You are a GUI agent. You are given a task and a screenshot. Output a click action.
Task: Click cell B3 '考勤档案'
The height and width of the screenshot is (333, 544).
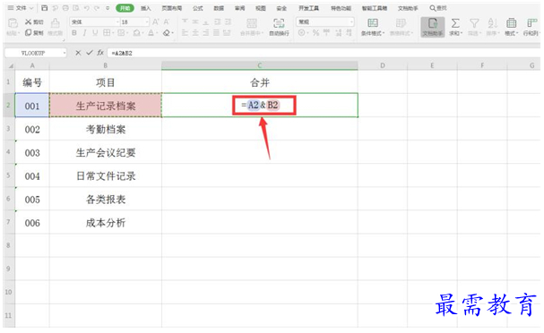click(x=106, y=129)
